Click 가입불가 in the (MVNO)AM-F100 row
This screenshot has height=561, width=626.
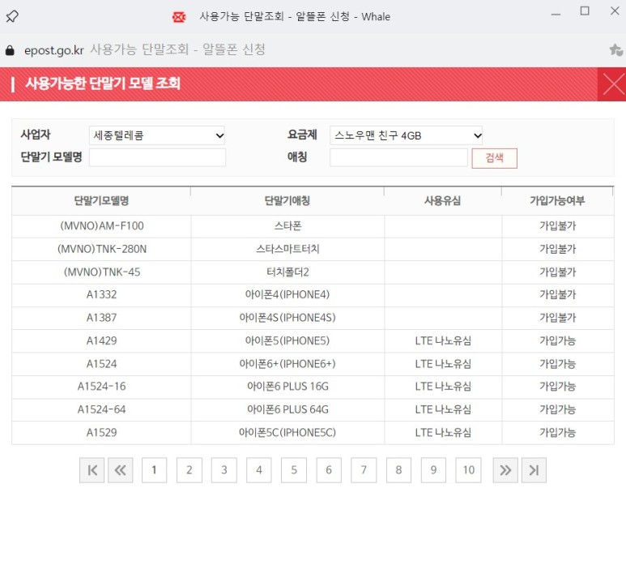click(558, 226)
